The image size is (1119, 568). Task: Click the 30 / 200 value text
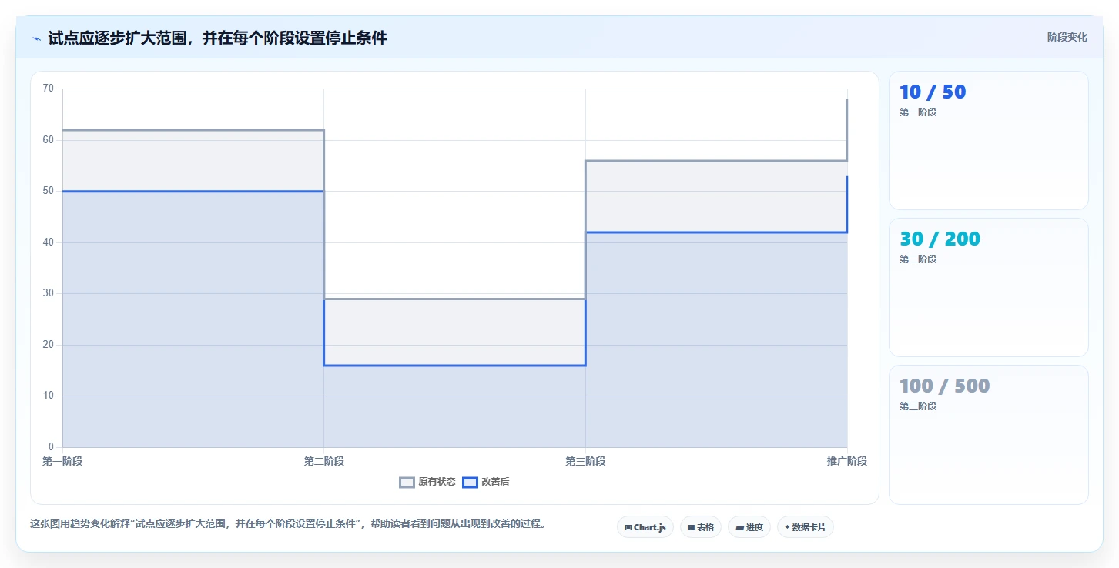(940, 239)
